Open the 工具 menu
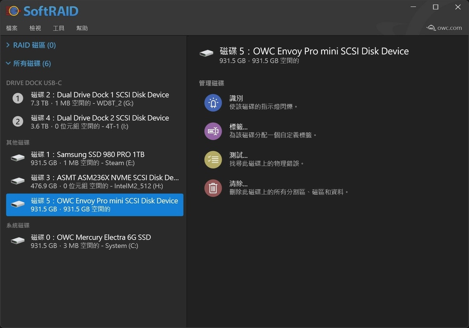 [x=59, y=28]
